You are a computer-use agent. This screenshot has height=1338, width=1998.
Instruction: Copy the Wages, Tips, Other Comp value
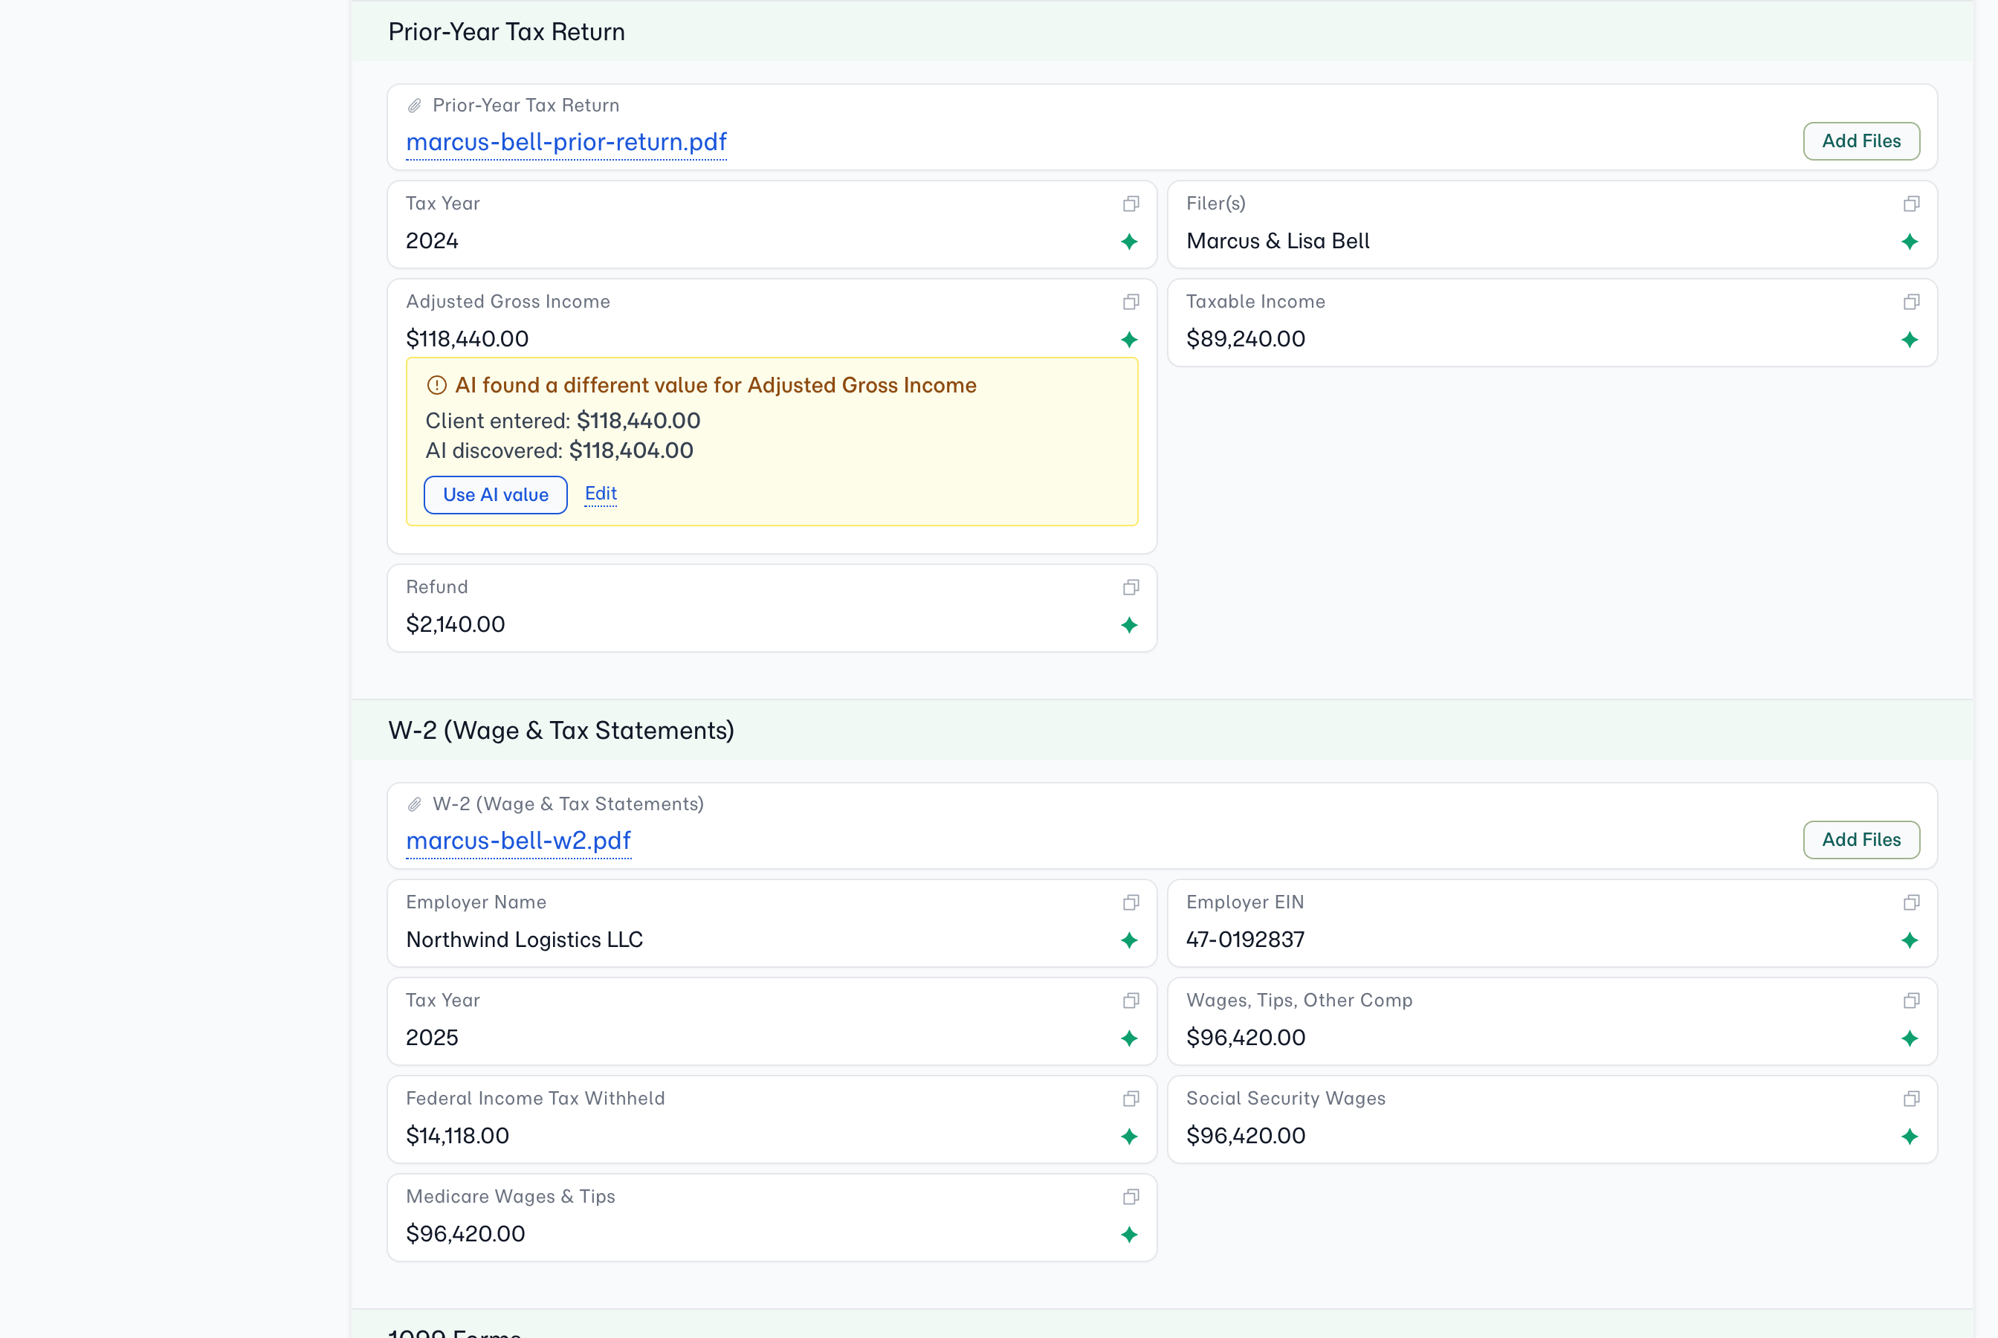tap(1912, 1001)
